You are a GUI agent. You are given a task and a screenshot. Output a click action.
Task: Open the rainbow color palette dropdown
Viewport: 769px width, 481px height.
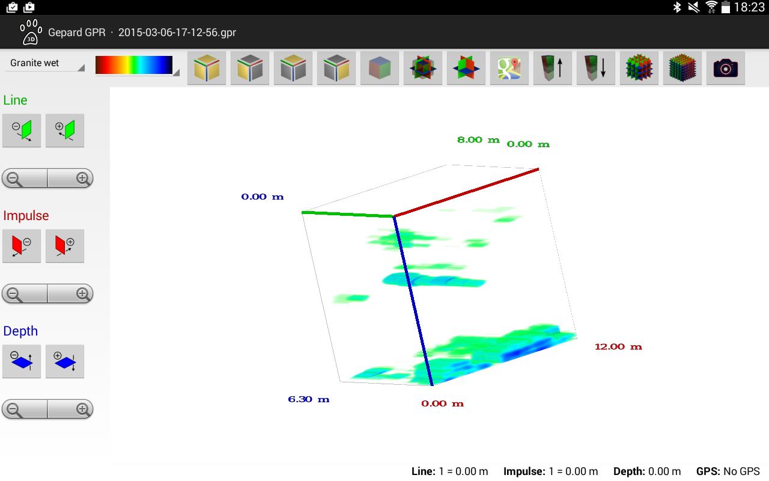(137, 65)
